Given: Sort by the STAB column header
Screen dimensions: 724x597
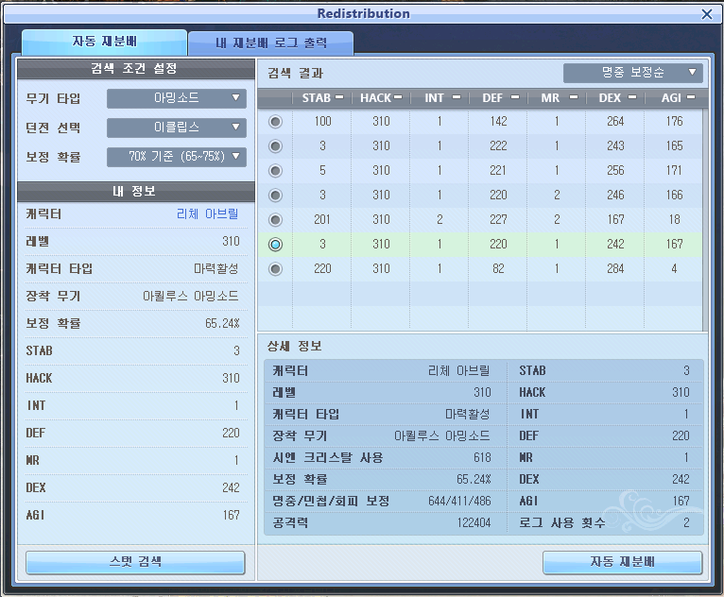Looking at the screenshot, I should 322,98.
